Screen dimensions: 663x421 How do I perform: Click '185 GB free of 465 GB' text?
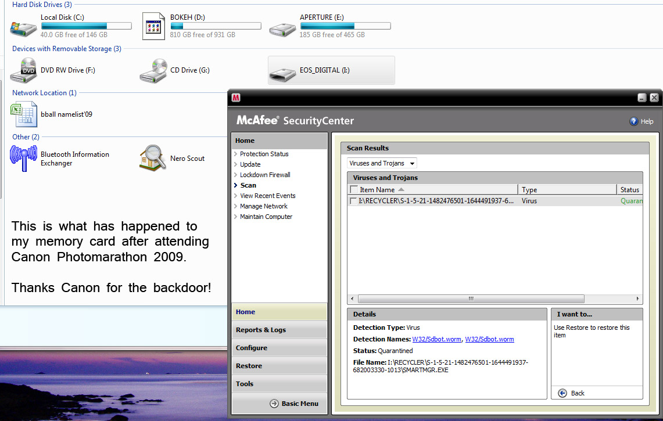[332, 35]
